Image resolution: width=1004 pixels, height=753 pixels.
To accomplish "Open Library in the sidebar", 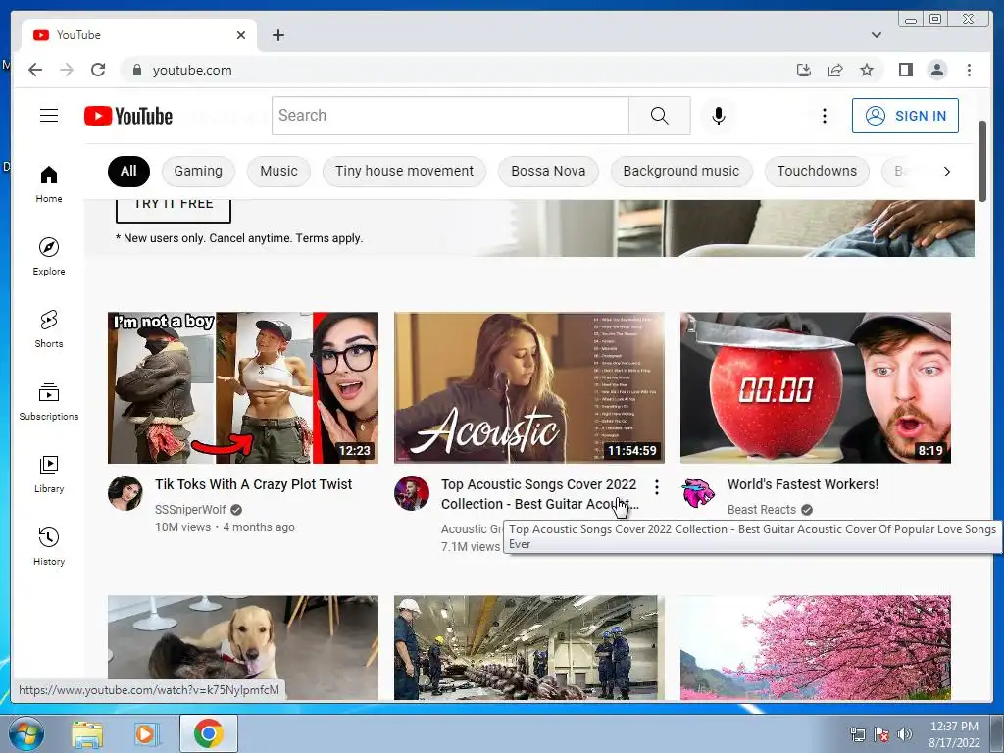I will point(49,474).
